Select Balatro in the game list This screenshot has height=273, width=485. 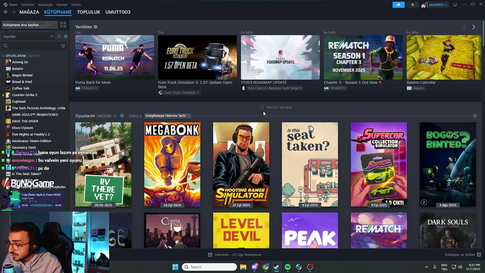pyautogui.click(x=17, y=69)
